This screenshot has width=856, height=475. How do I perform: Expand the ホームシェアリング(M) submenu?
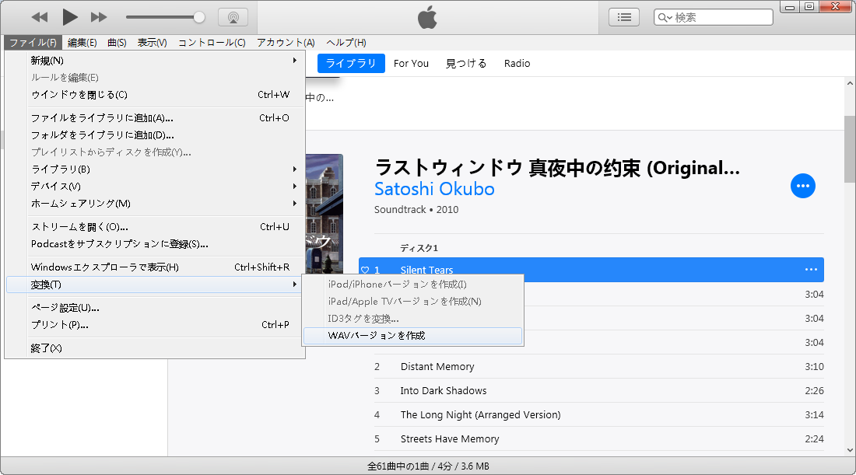point(155,204)
